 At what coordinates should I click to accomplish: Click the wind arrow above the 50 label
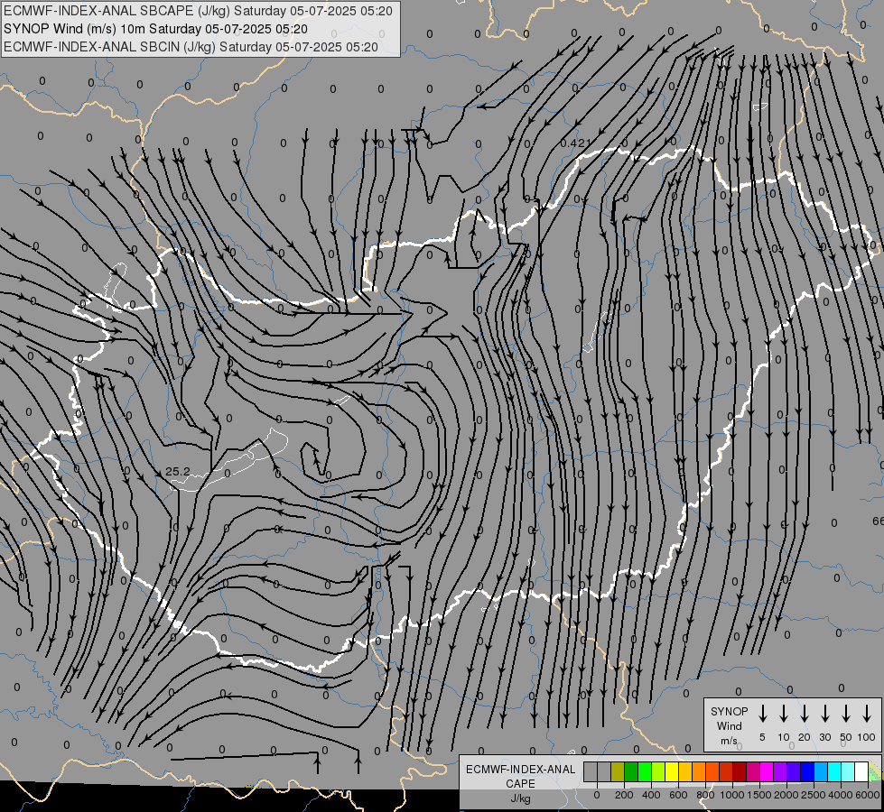tap(846, 714)
